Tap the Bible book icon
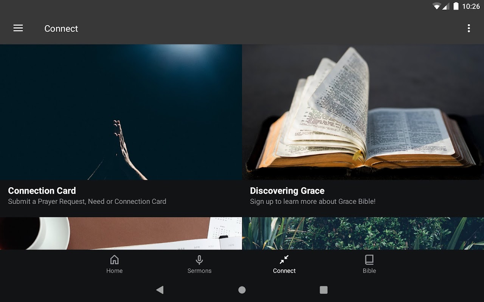 point(369,260)
